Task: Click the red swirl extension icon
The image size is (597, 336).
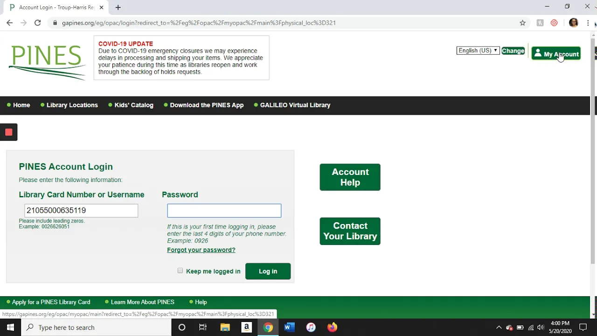Action: pos(554,23)
